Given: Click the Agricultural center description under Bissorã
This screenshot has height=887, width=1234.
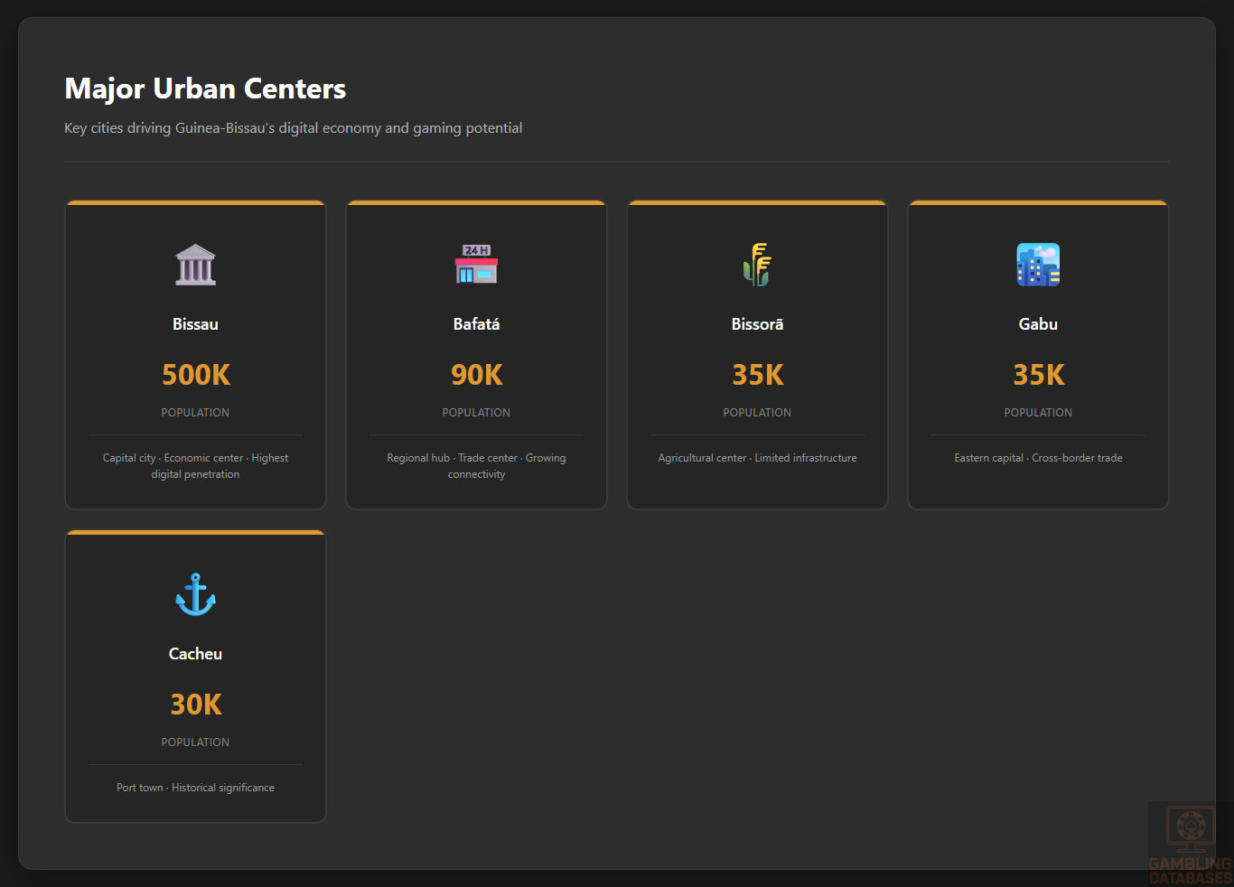Looking at the screenshot, I should [x=757, y=458].
